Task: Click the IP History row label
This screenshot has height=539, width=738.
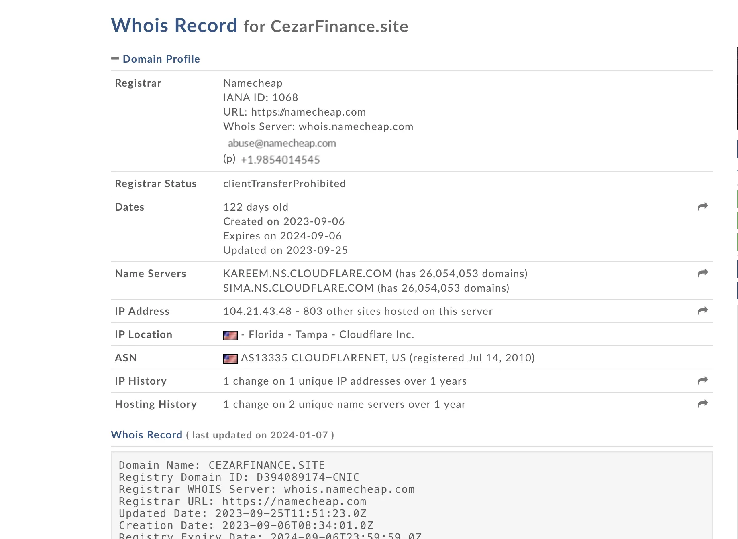Action: tap(141, 381)
